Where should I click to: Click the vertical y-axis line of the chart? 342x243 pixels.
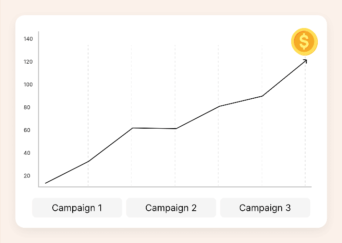pyautogui.click(x=38, y=109)
